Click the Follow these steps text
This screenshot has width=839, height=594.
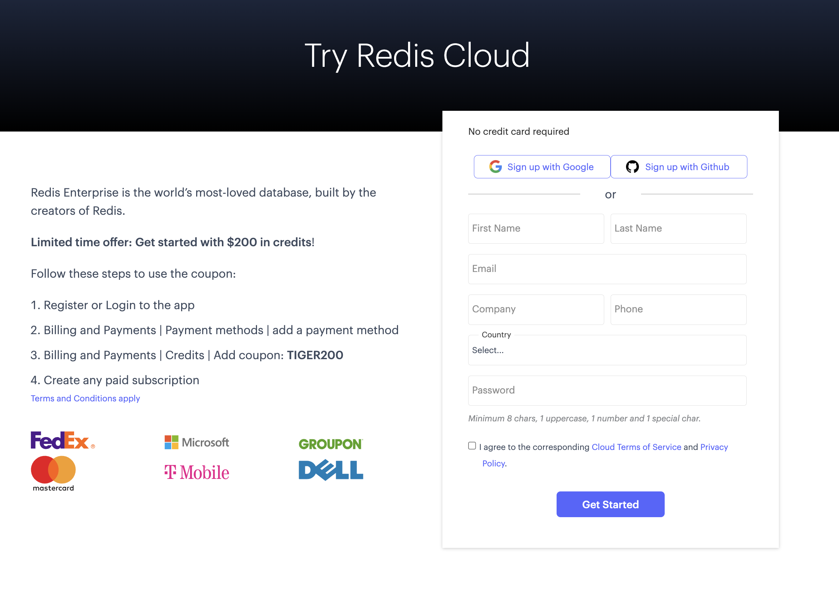[133, 274]
